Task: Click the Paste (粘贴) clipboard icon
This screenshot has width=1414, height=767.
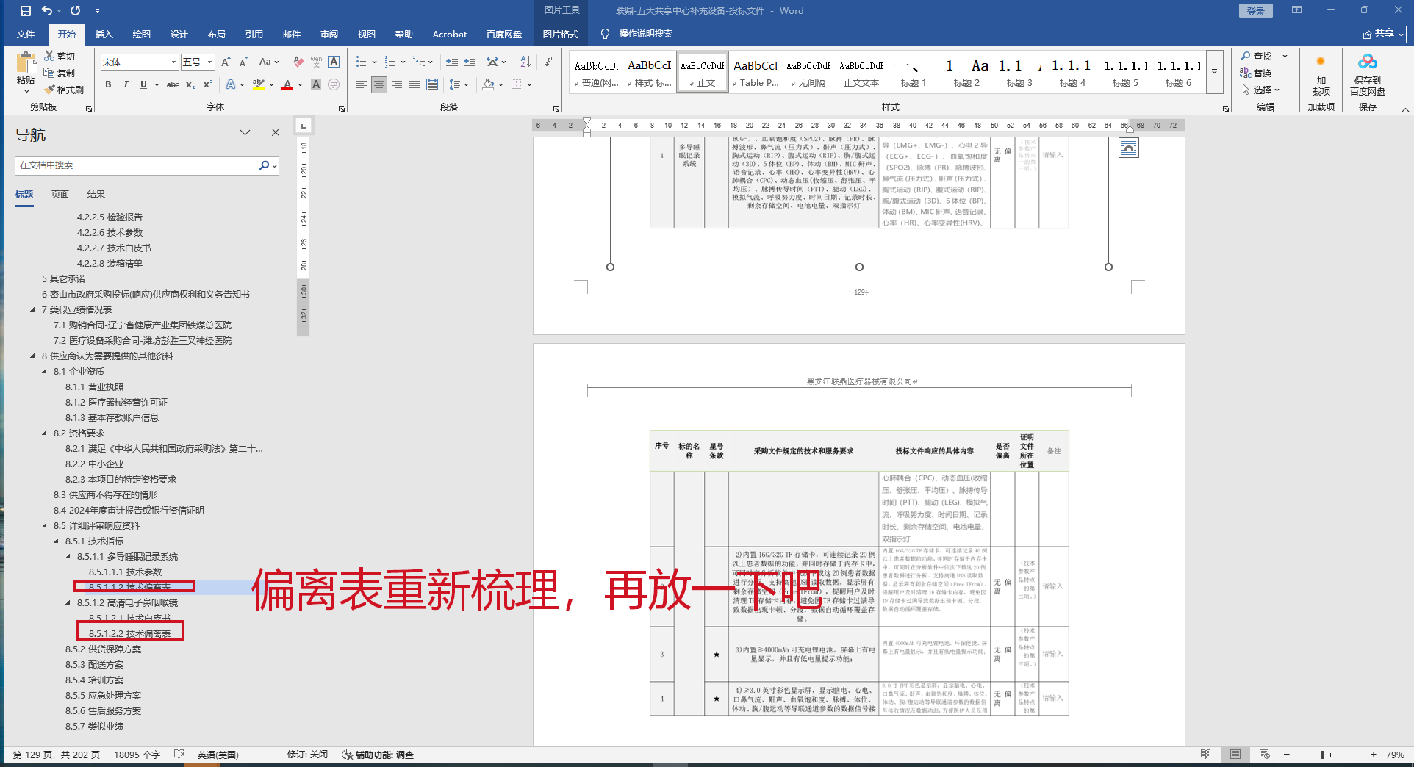Action: click(x=26, y=64)
